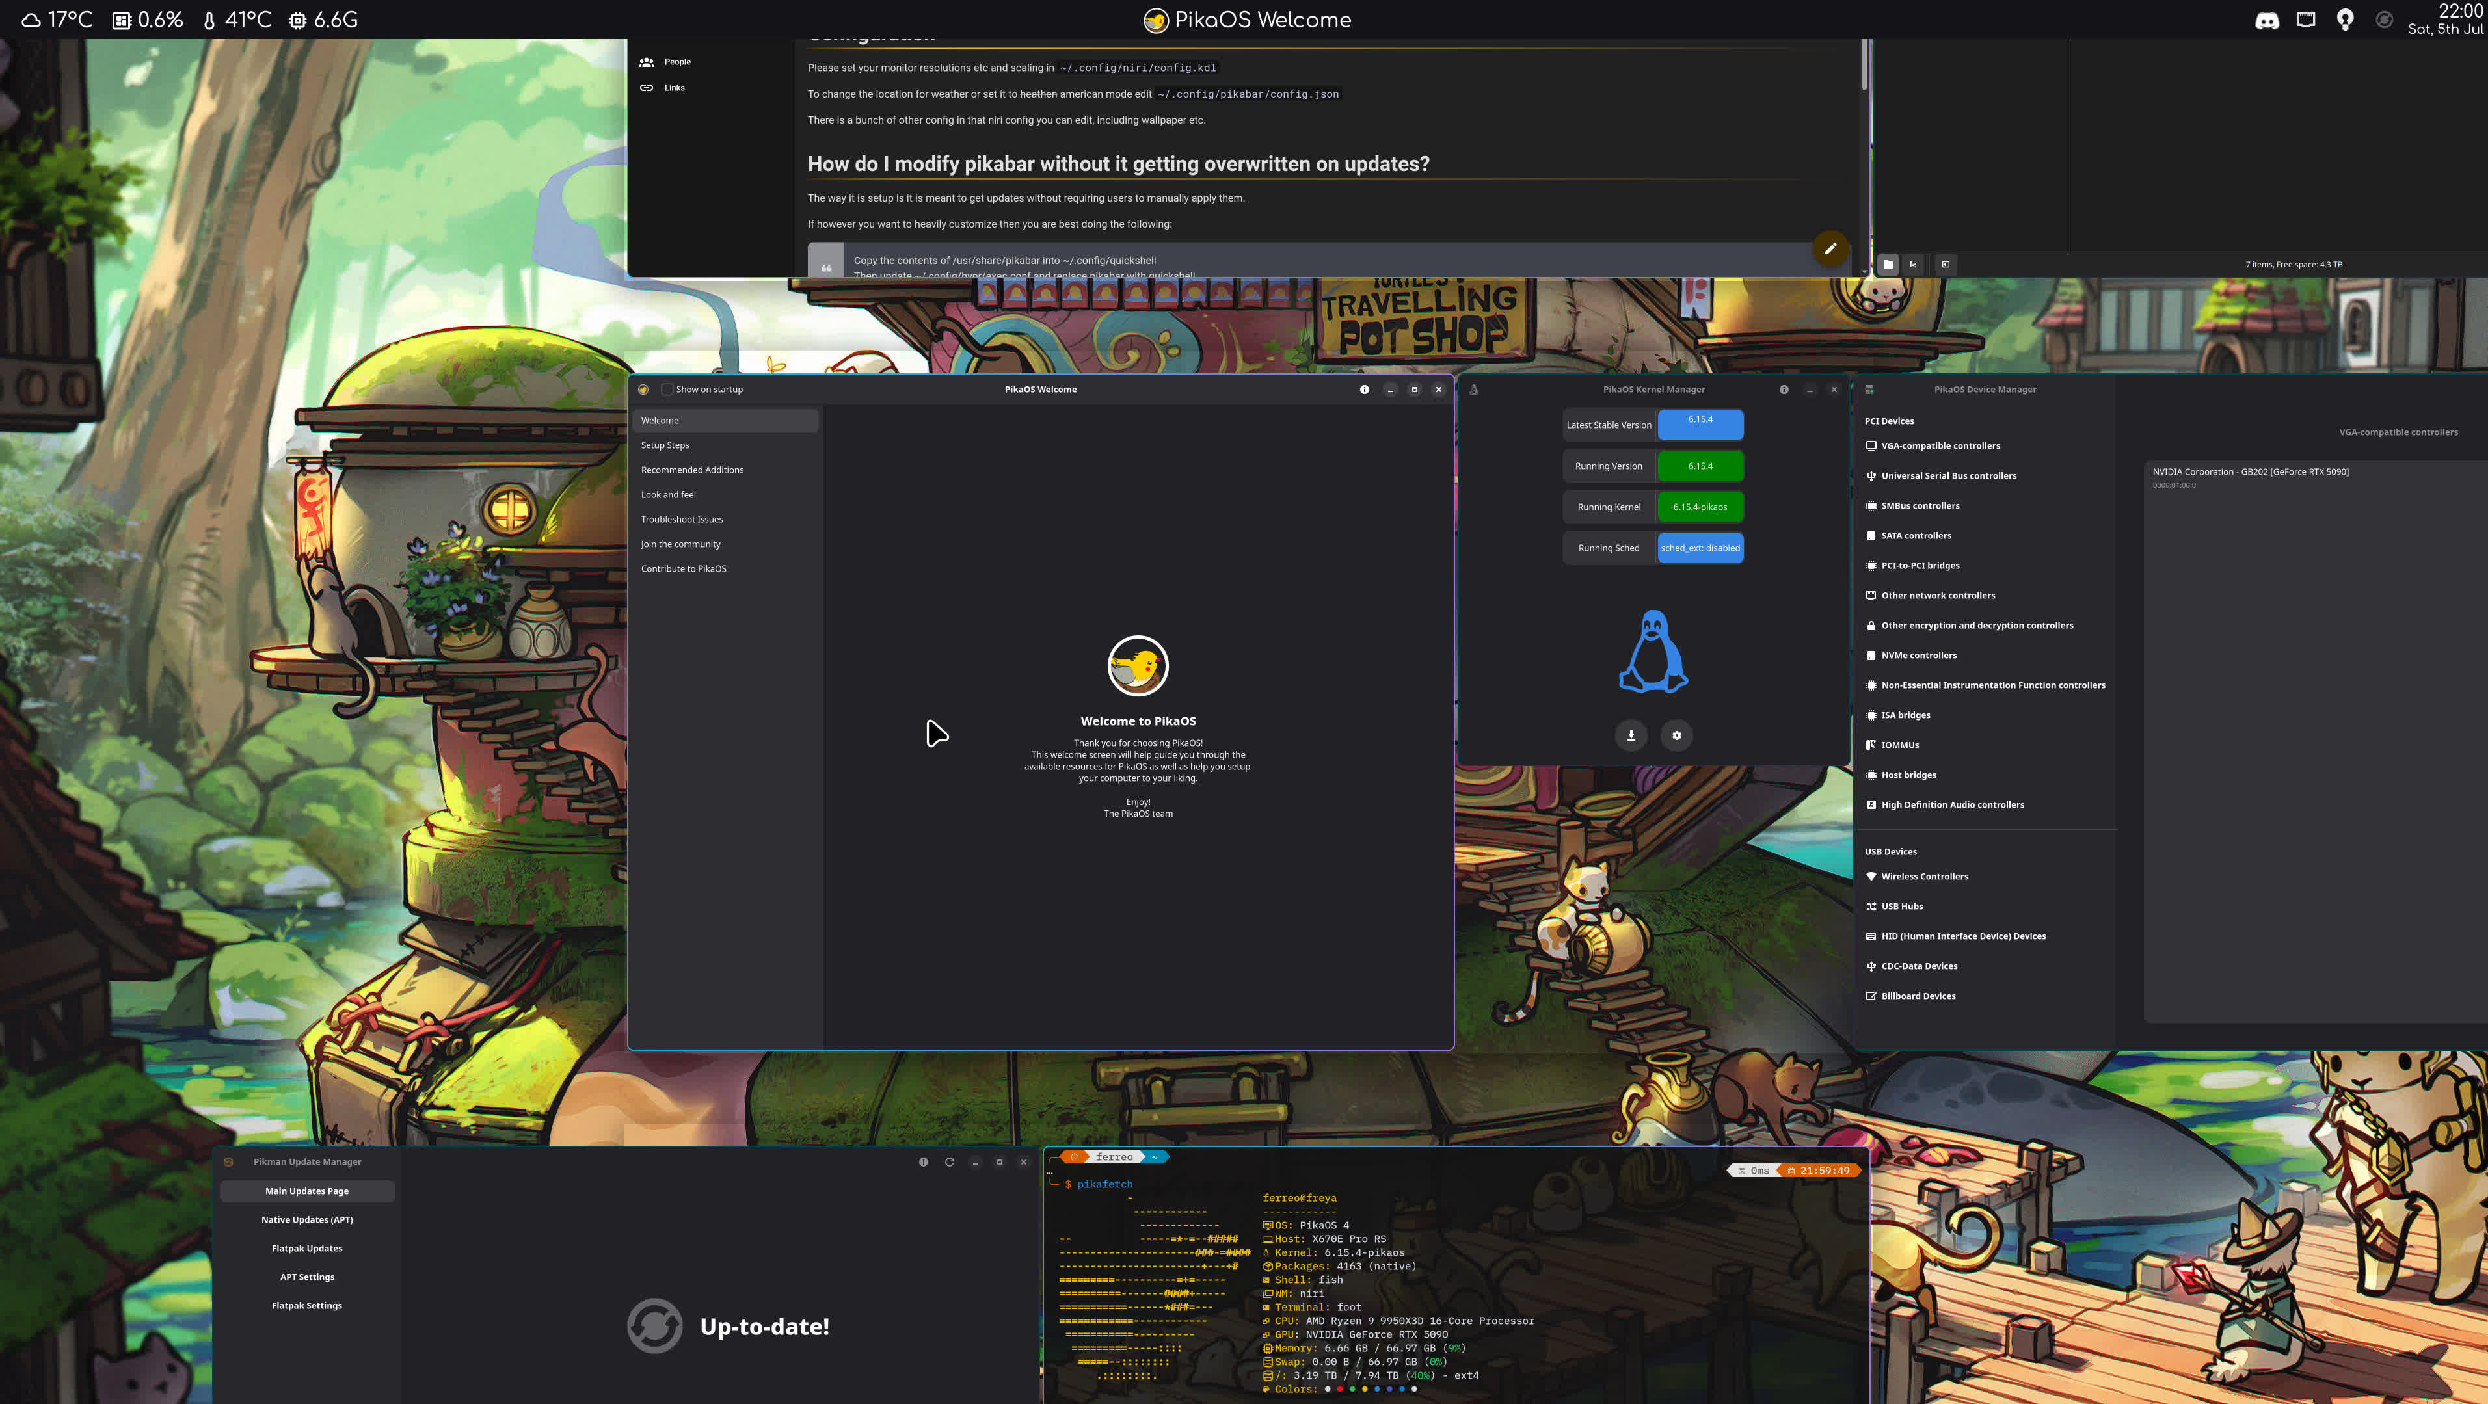The height and width of the screenshot is (1404, 2488).
Task: Expand the USB Hubs device category
Action: (1903, 906)
